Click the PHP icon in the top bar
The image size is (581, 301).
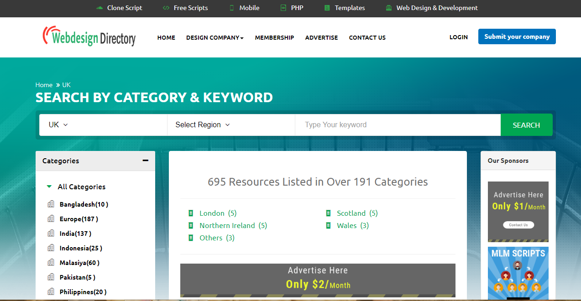click(283, 8)
